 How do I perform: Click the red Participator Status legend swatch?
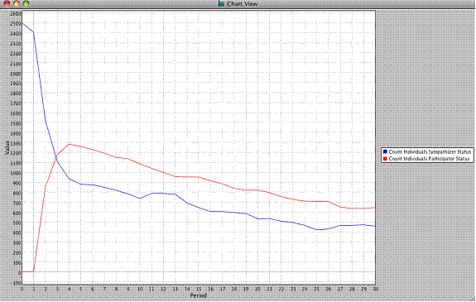(385, 158)
